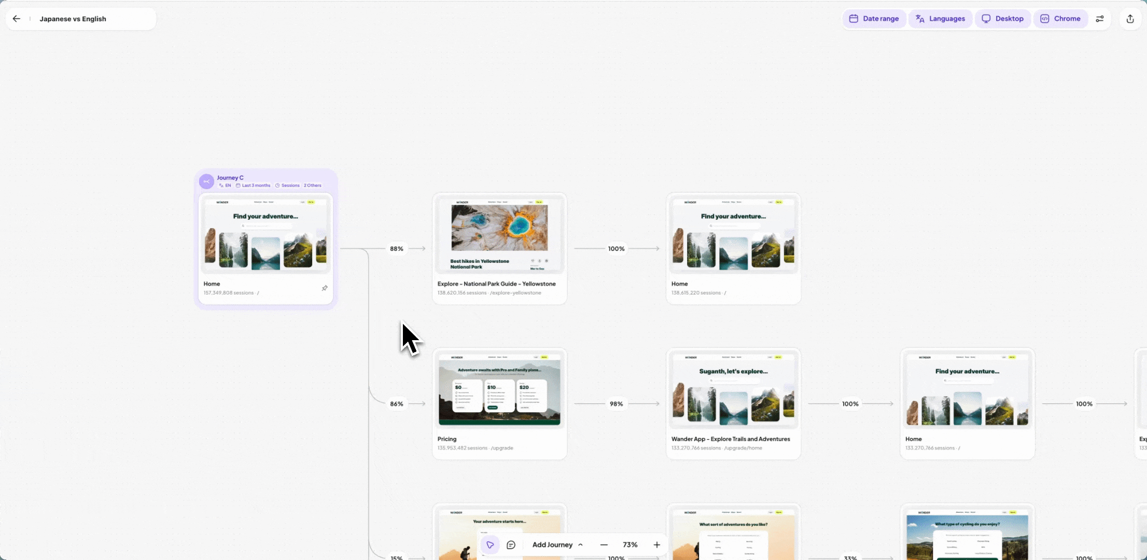The width and height of the screenshot is (1147, 560).
Task: Edit the Japanese vs English title
Action: point(73,19)
